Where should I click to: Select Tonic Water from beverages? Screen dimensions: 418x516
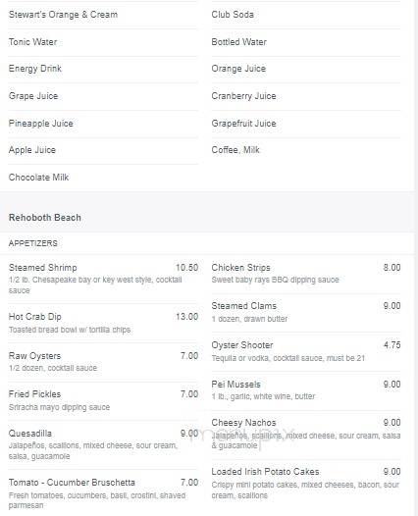[33, 42]
